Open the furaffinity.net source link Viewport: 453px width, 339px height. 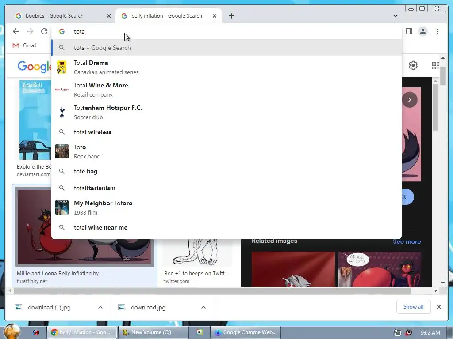coord(32,281)
